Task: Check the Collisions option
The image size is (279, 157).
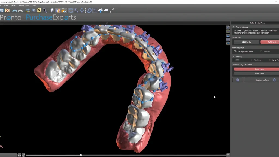Action: pyautogui.click(x=261, y=52)
